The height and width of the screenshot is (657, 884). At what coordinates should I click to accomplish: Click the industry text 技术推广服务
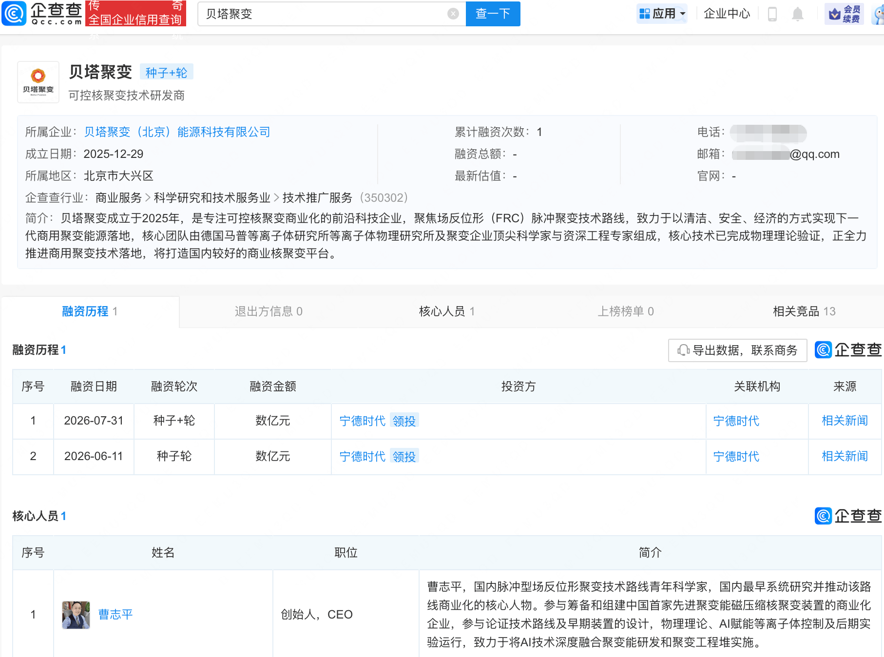coord(317,198)
